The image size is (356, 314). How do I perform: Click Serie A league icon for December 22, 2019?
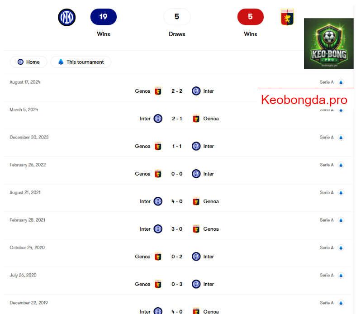341,303
